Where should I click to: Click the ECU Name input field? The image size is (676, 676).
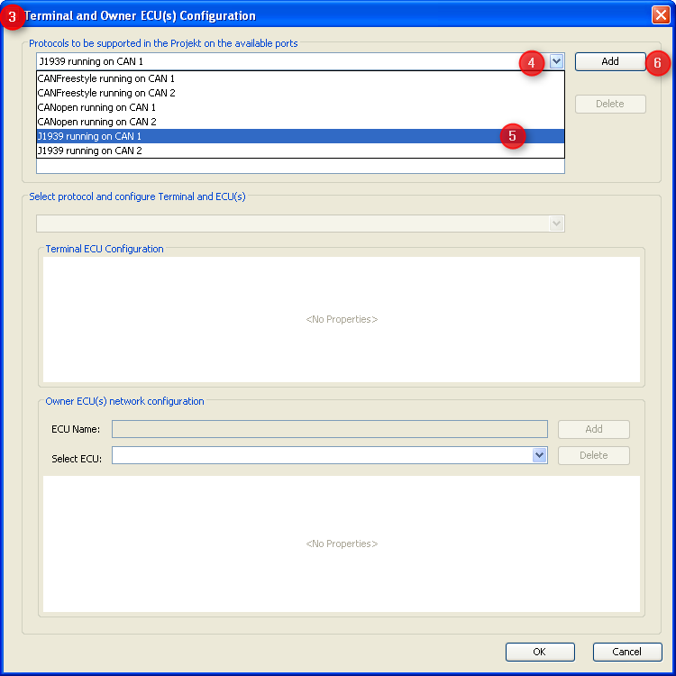[x=330, y=429]
